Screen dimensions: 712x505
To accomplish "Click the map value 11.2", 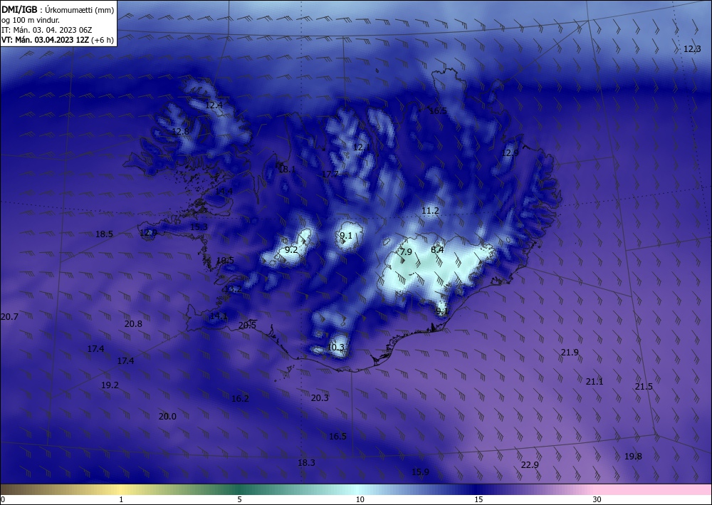I will click(x=430, y=211).
